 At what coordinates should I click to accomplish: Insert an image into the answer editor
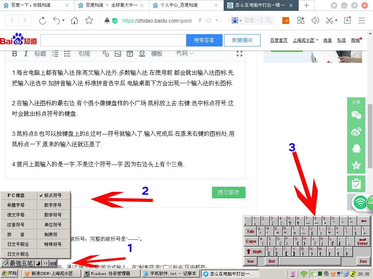coord(117,53)
